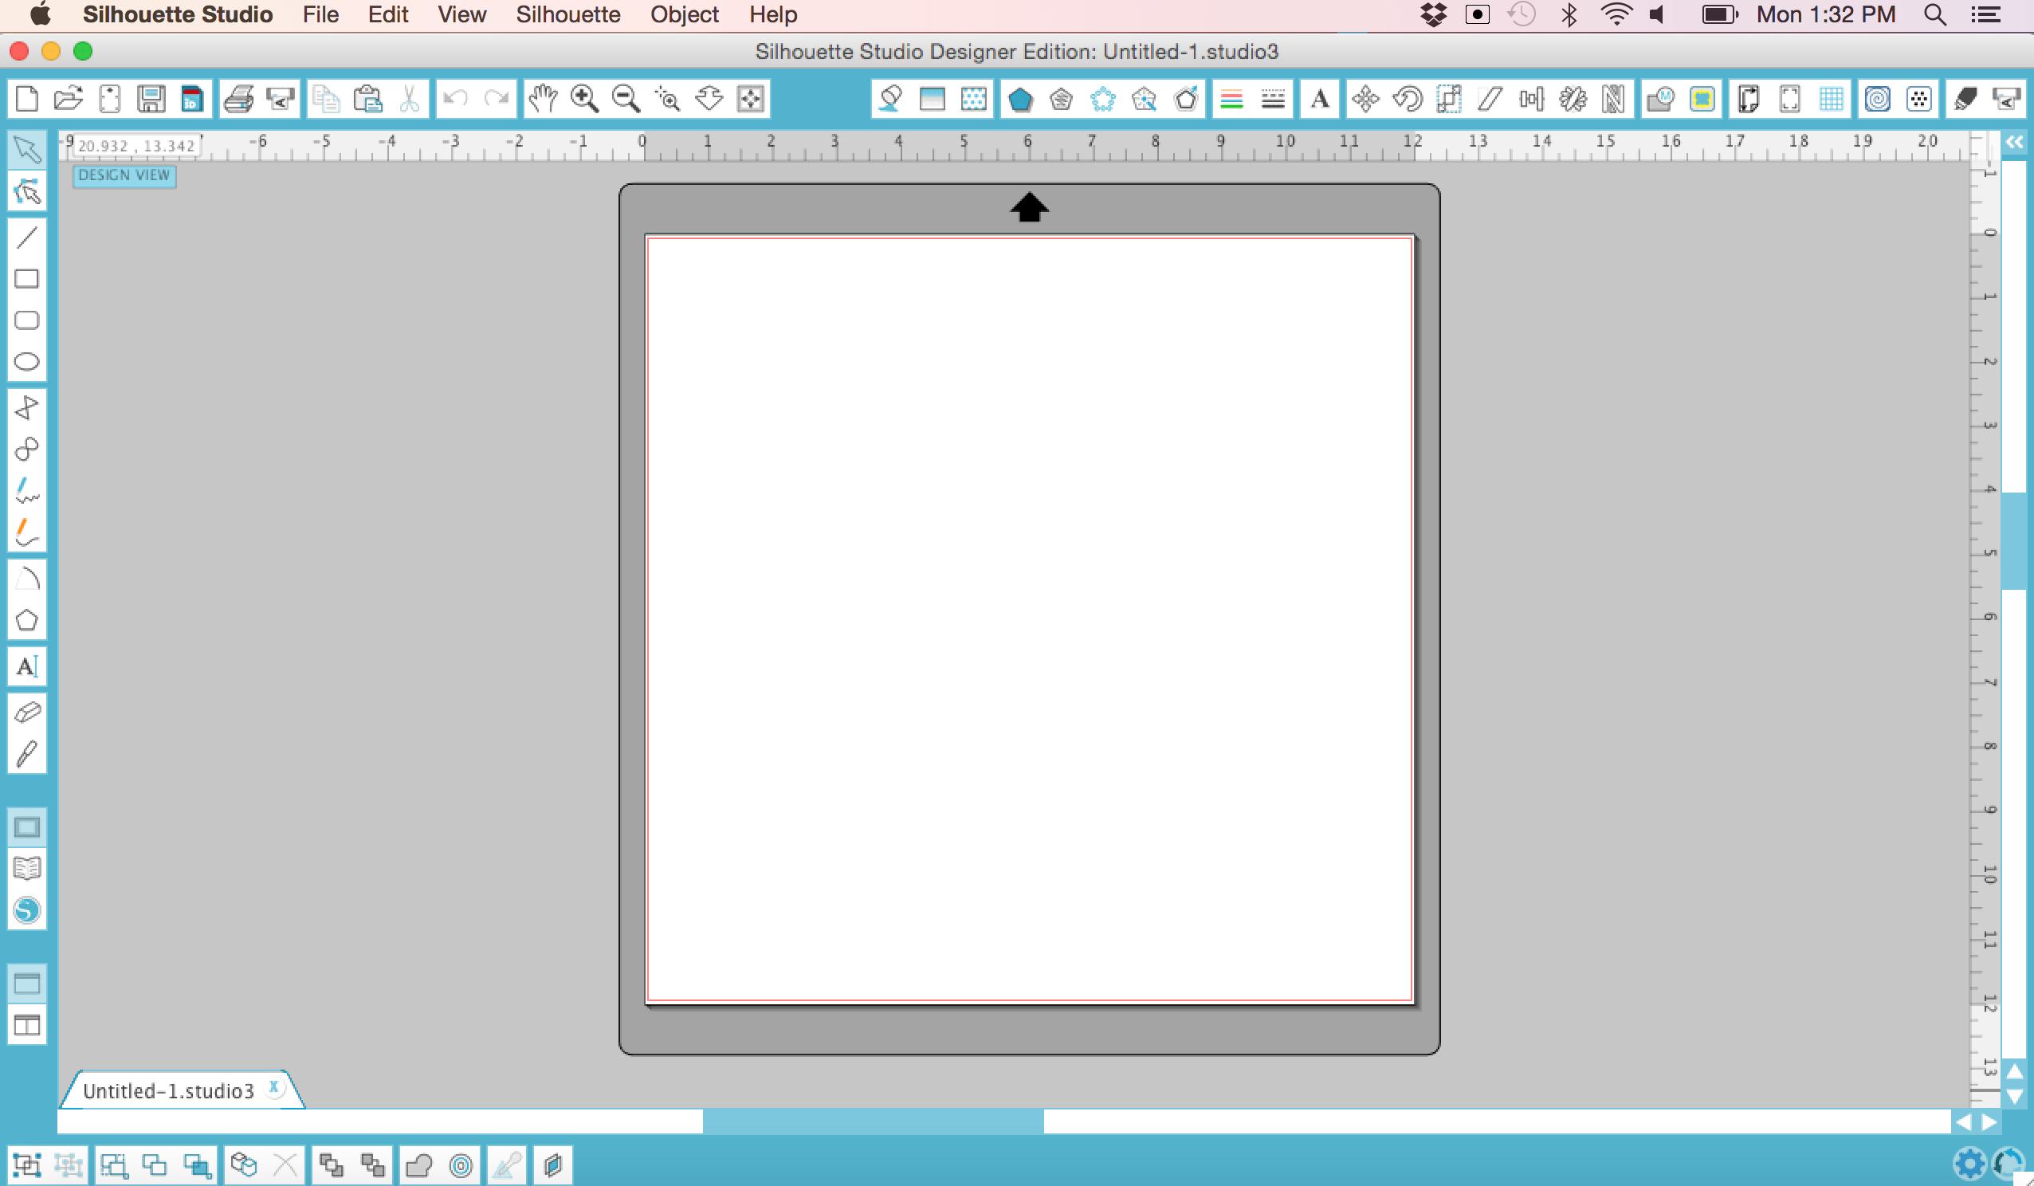
Task: Click the Bring to Front icon
Action: coord(331,1165)
